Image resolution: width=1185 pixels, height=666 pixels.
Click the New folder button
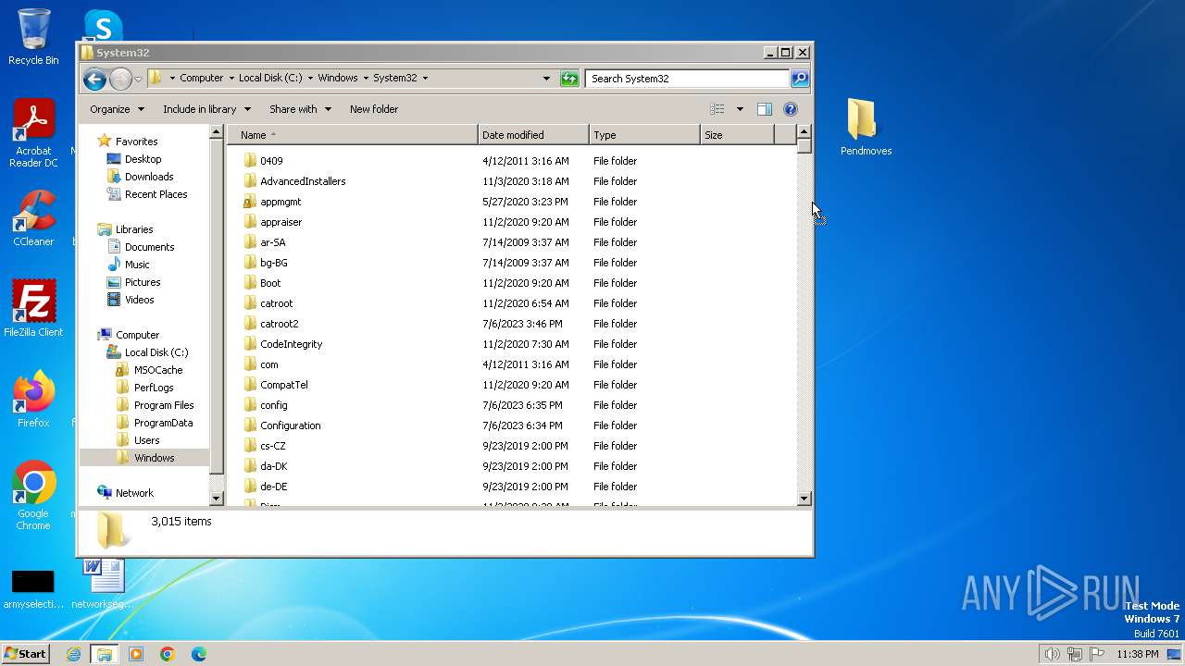click(x=374, y=109)
